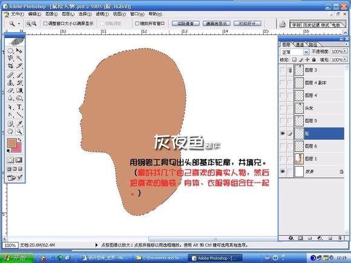Select the Line tool
351x263 pixels.
coord(19,115)
